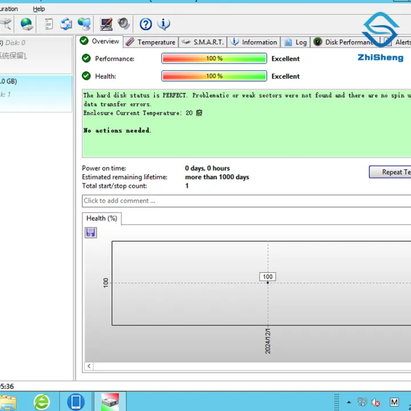
Task: Open the S.M.A.R.T. tab
Action: click(203, 42)
